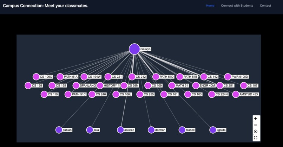The image size is (283, 147).
Task: Select the jfabian student node
Action: pyautogui.click(x=59, y=130)
